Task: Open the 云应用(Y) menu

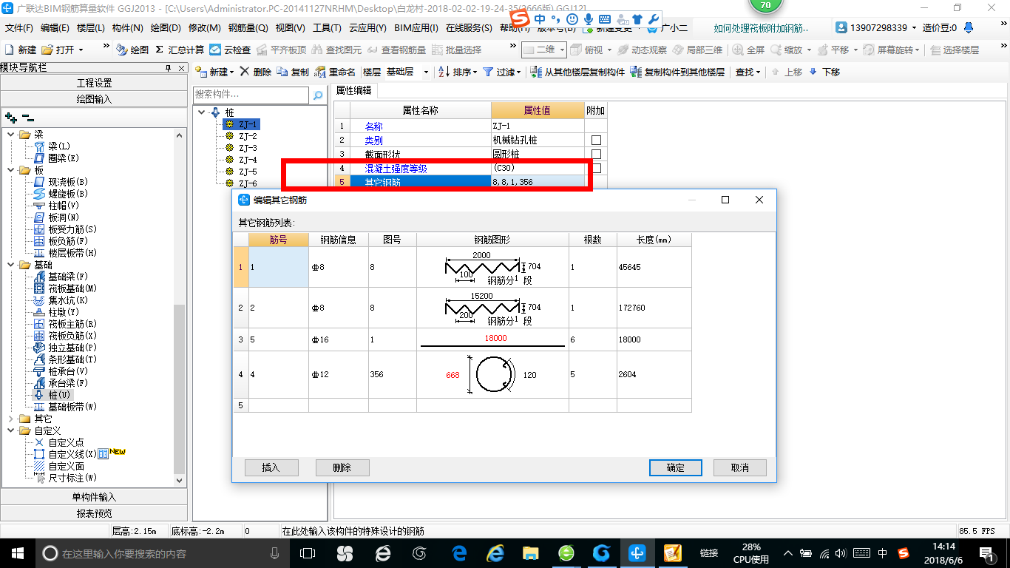Action: click(367, 28)
